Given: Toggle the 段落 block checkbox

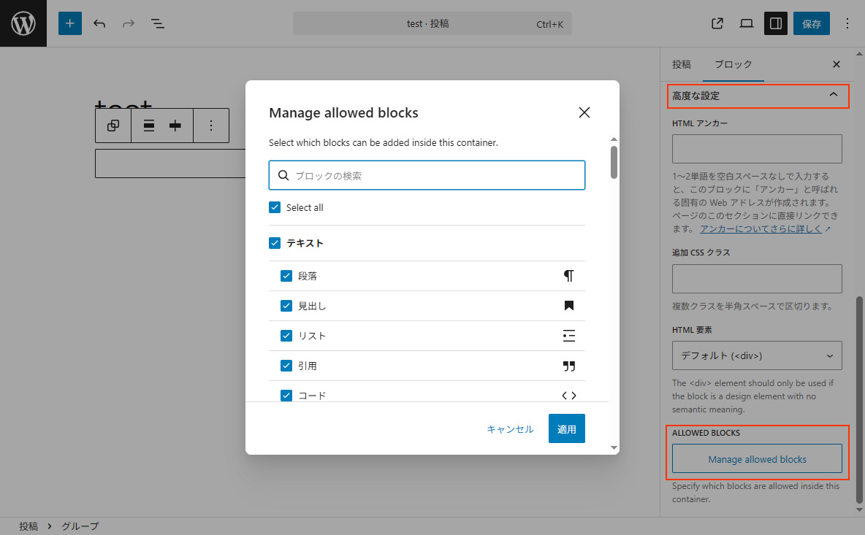Looking at the screenshot, I should pos(286,276).
